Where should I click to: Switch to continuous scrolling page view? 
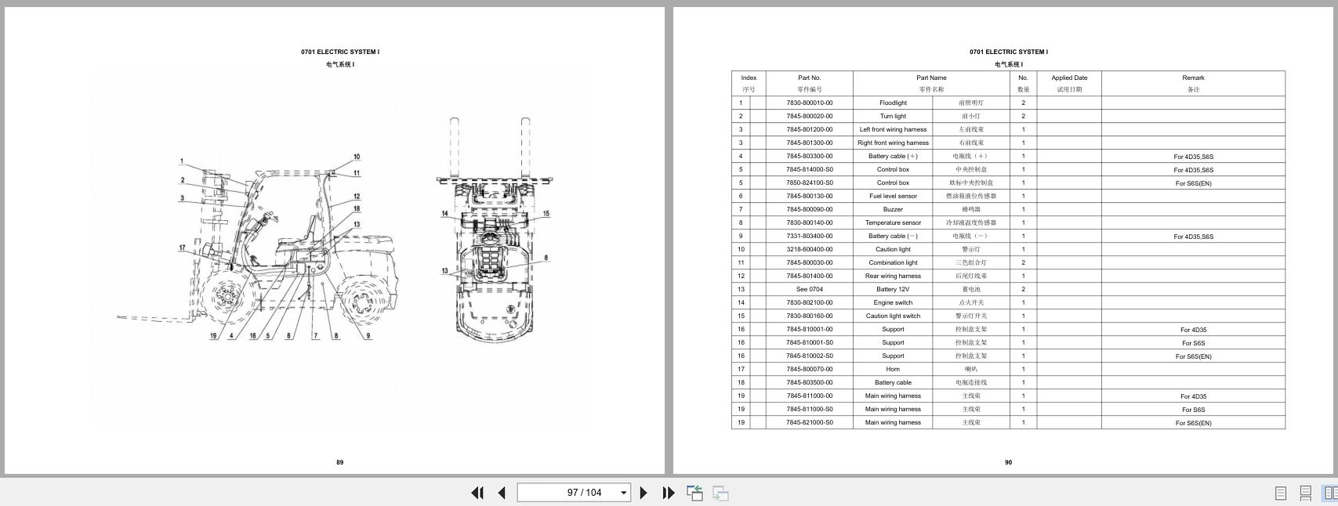pyautogui.click(x=1306, y=493)
